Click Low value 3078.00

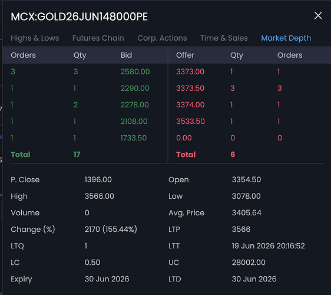(x=246, y=196)
